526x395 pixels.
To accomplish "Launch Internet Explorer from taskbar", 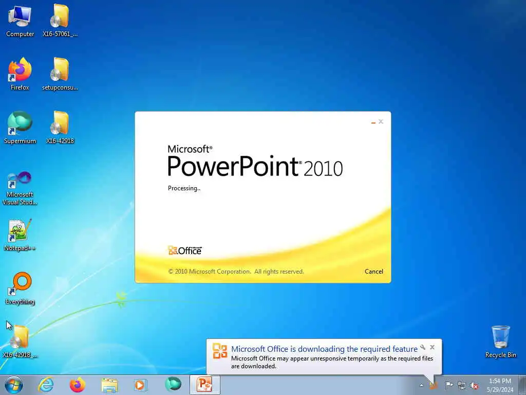I will tap(46, 385).
